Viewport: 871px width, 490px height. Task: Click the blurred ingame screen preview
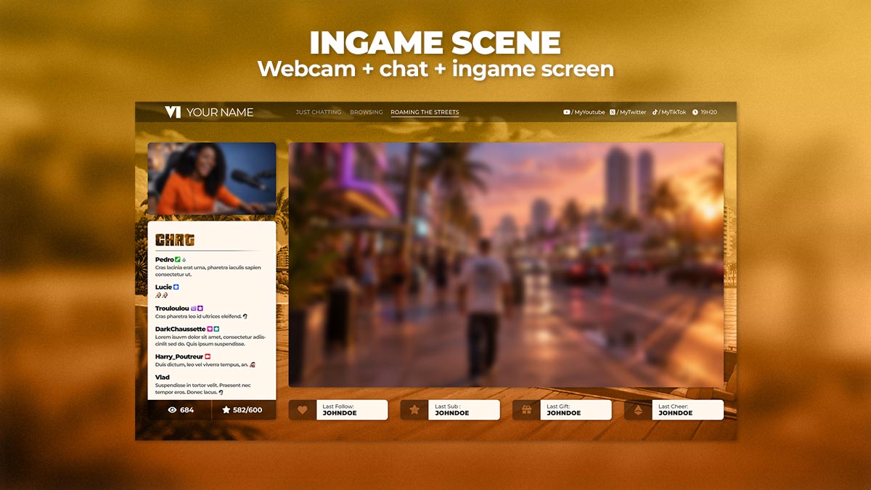tap(507, 265)
